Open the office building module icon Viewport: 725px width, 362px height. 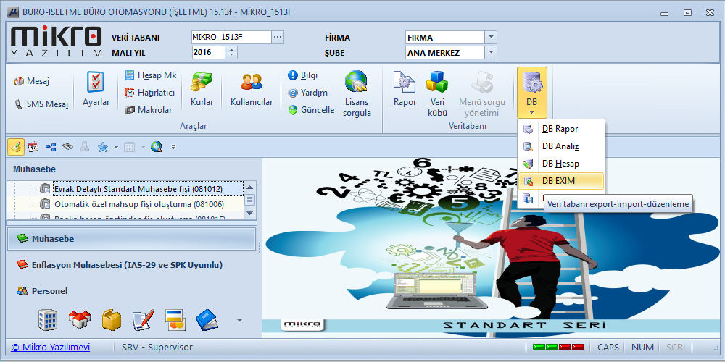coord(47,319)
